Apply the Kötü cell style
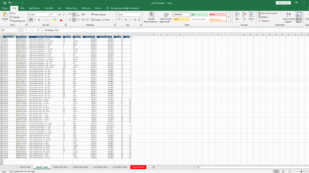 (x=217, y=14)
